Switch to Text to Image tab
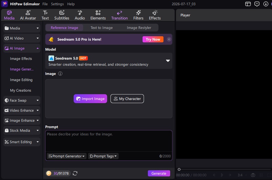The width and height of the screenshot is (272, 180). click(102, 28)
